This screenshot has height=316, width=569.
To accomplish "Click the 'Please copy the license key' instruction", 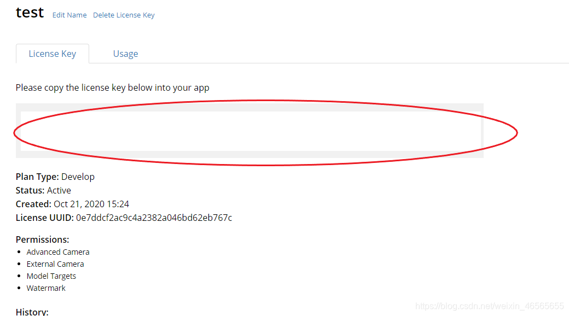I will (x=113, y=88).
